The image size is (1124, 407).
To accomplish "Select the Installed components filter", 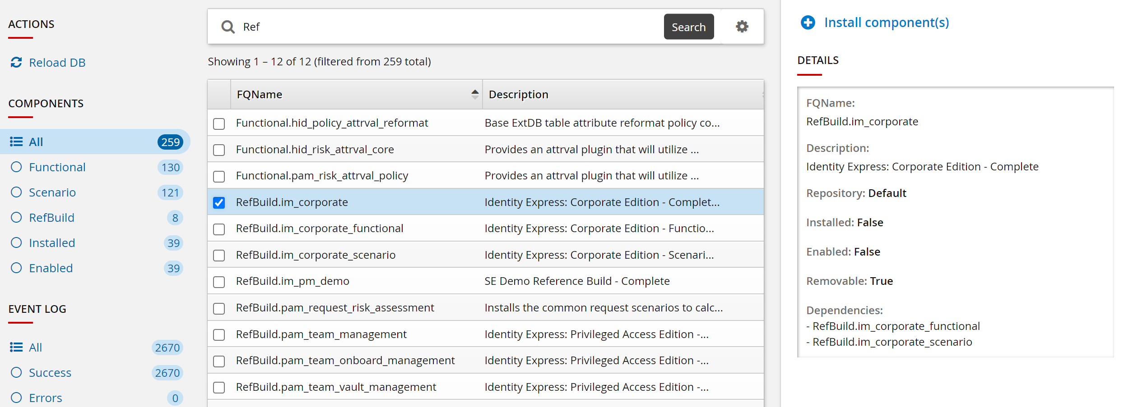I will click(17, 243).
